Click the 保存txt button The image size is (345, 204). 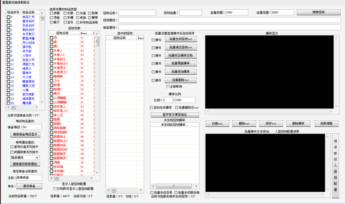[x=271, y=124]
